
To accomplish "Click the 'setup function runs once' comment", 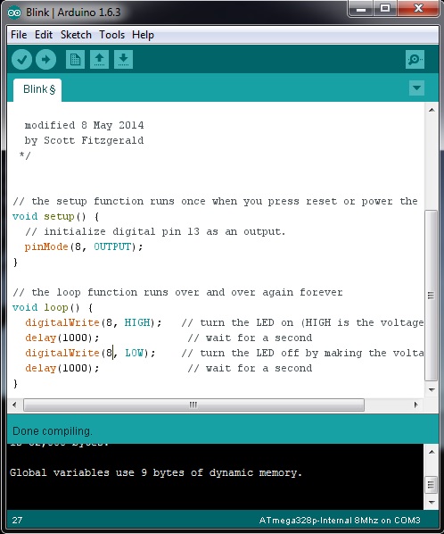I will (x=215, y=201).
